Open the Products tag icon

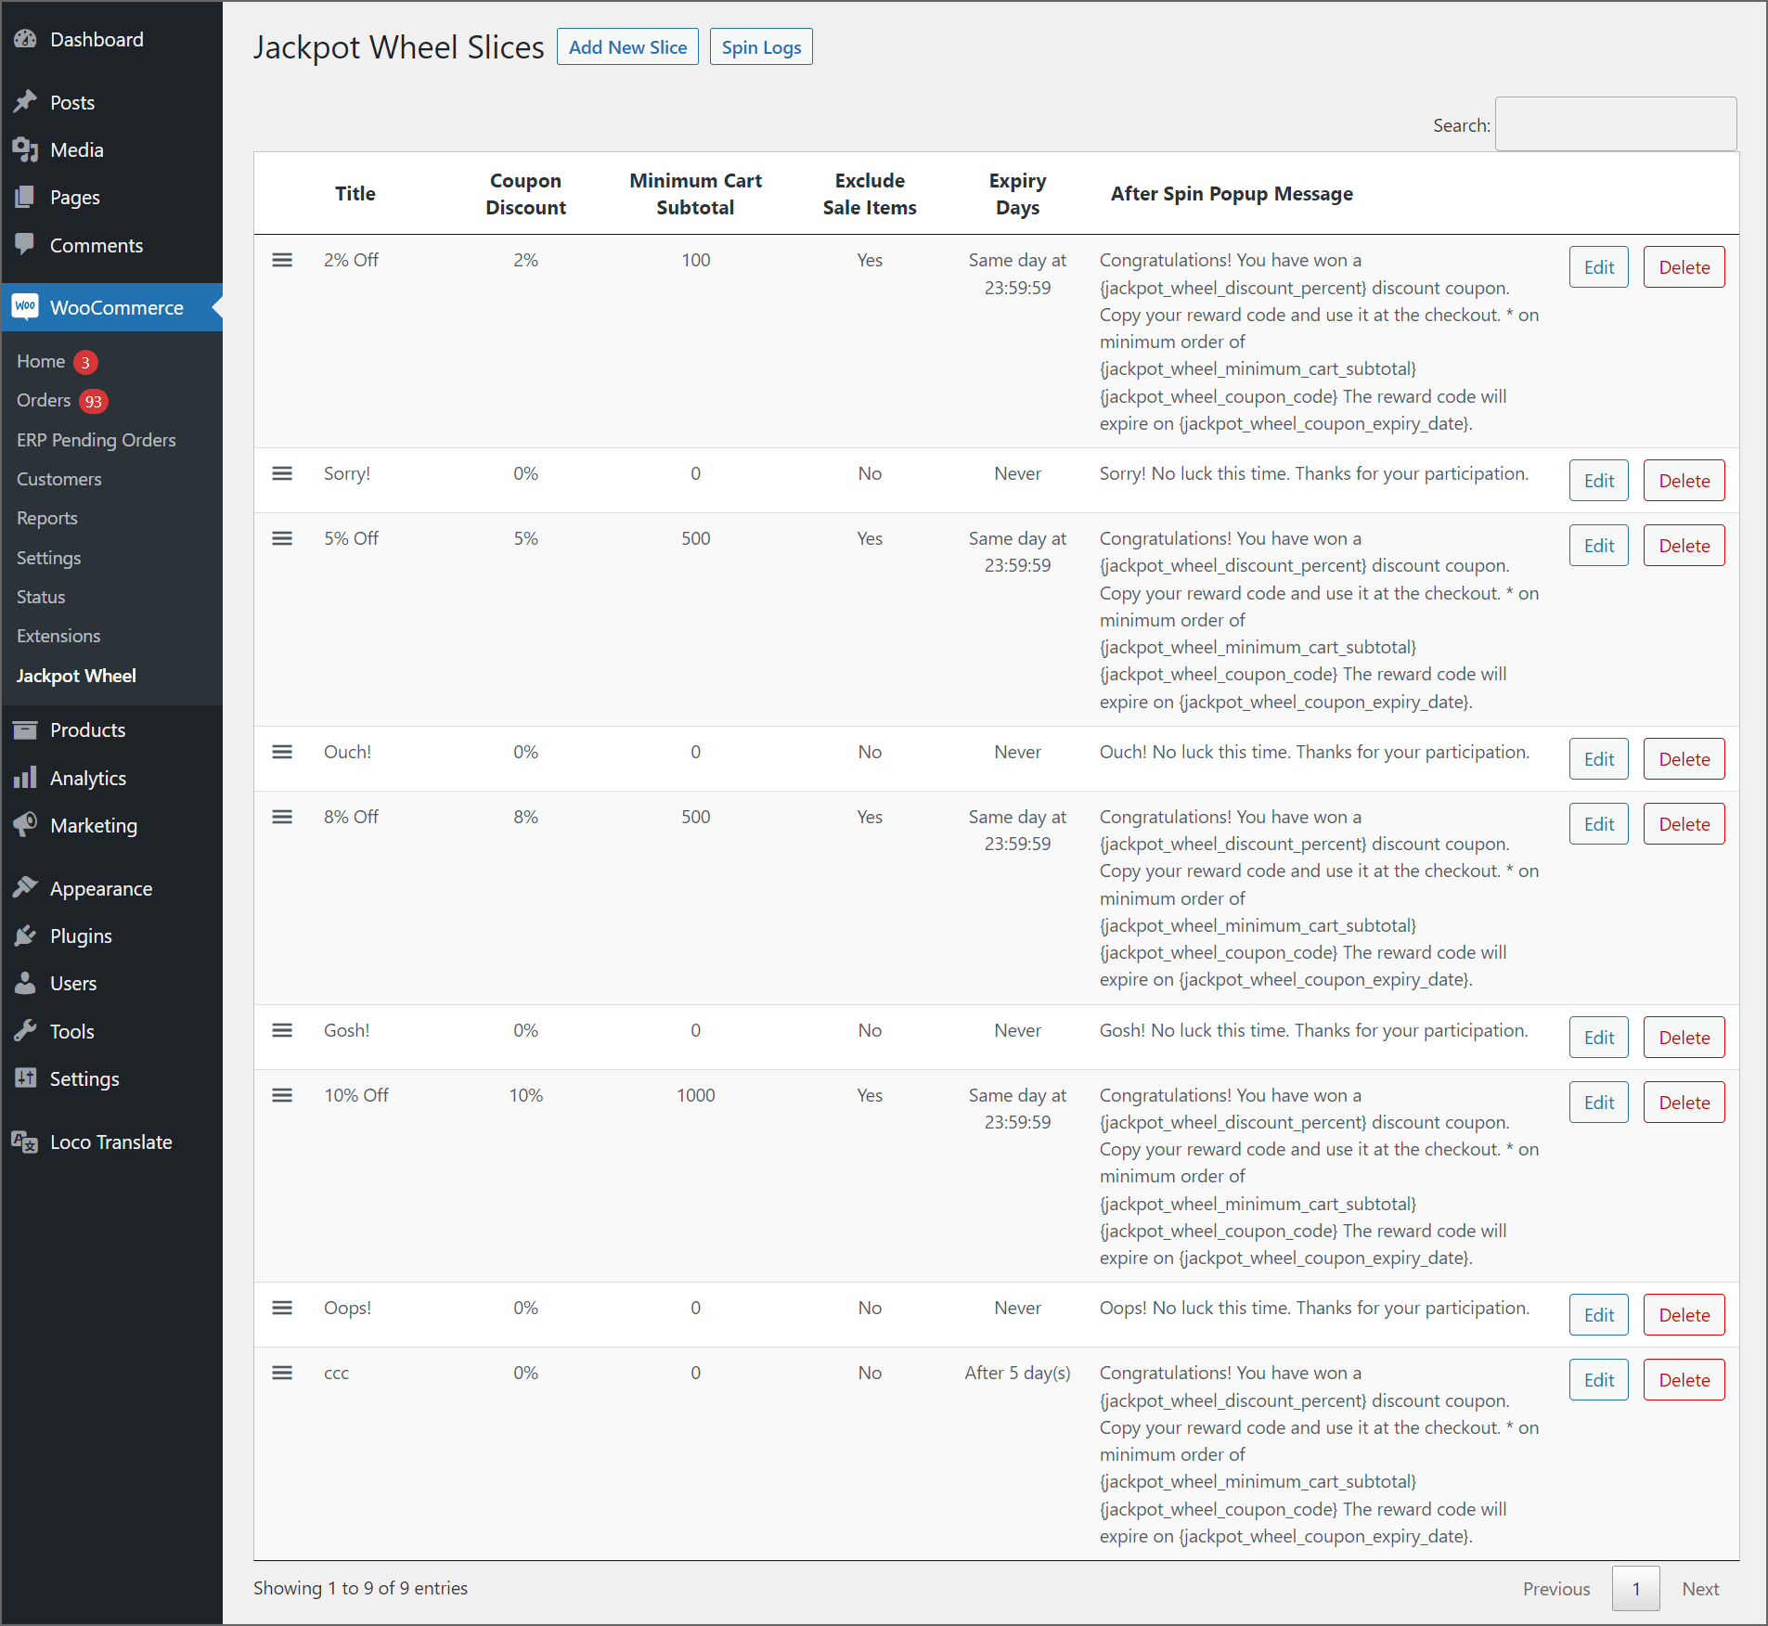coord(26,729)
